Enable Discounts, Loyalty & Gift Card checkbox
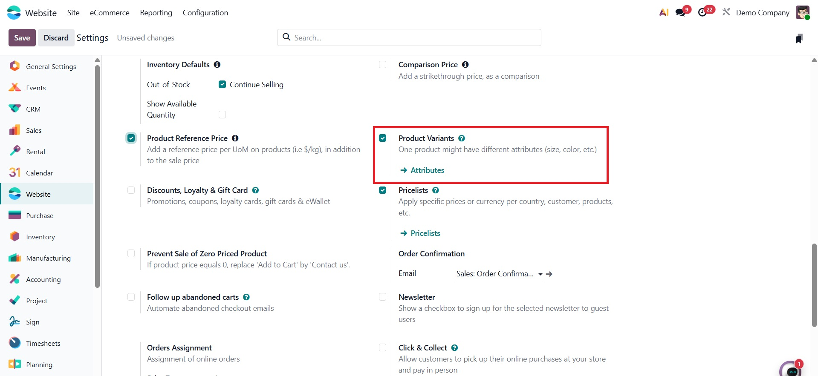 [x=131, y=190]
